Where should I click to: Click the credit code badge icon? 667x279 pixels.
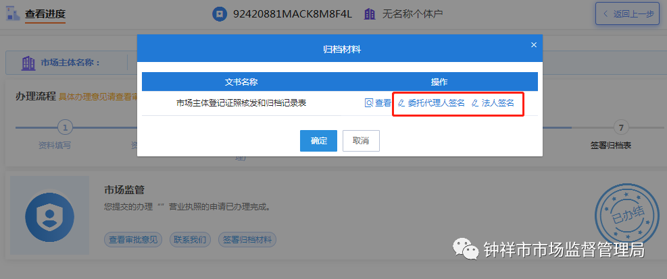point(220,14)
